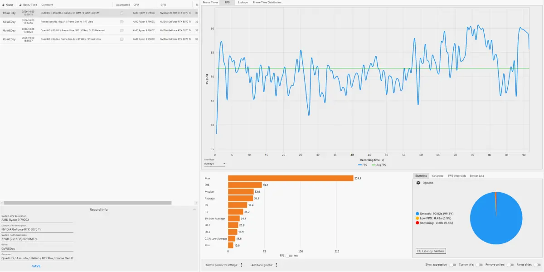This screenshot has height=272, width=544.
Task: Select the Stuttering tab
Action: click(x=421, y=175)
